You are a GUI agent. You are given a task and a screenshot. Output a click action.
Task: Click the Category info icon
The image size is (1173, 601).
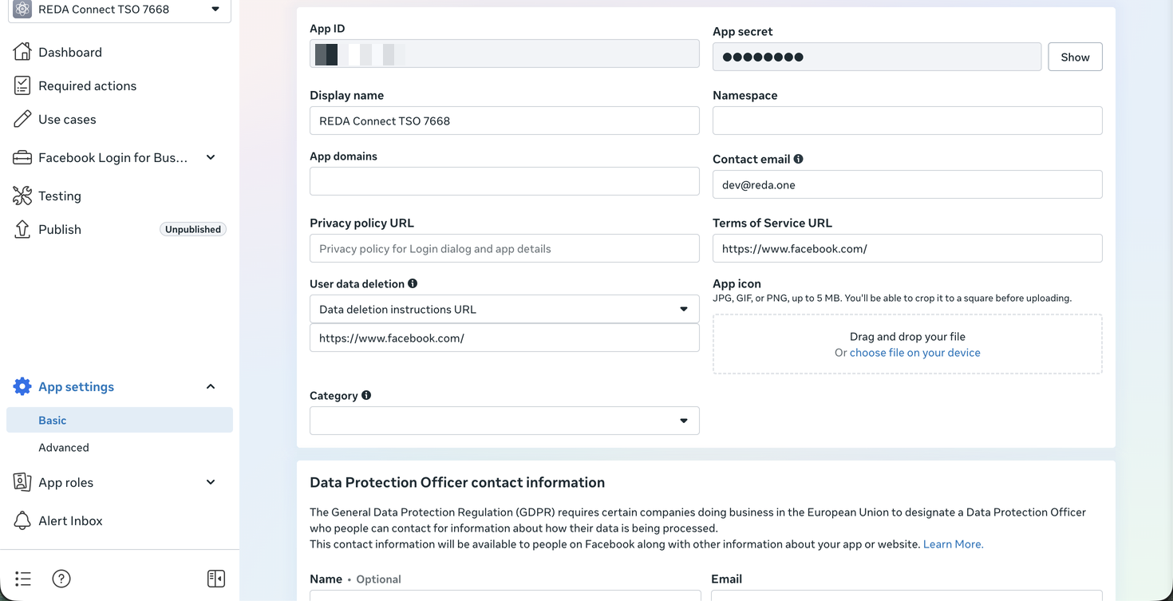pyautogui.click(x=366, y=395)
